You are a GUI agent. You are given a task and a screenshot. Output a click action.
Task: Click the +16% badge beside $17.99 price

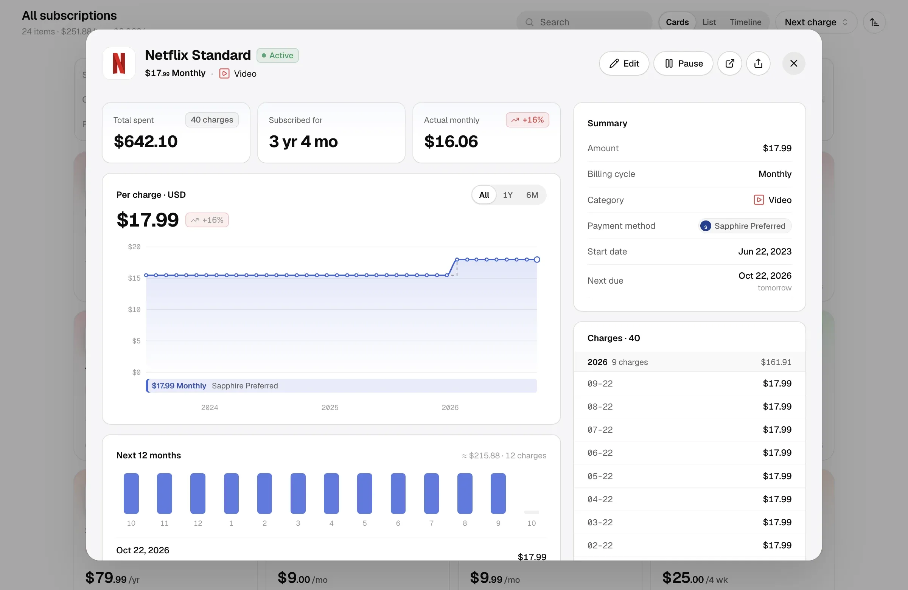pos(207,220)
